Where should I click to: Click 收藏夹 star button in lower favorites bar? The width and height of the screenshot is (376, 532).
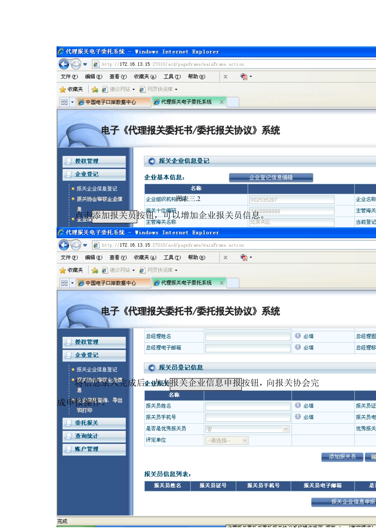(71, 270)
